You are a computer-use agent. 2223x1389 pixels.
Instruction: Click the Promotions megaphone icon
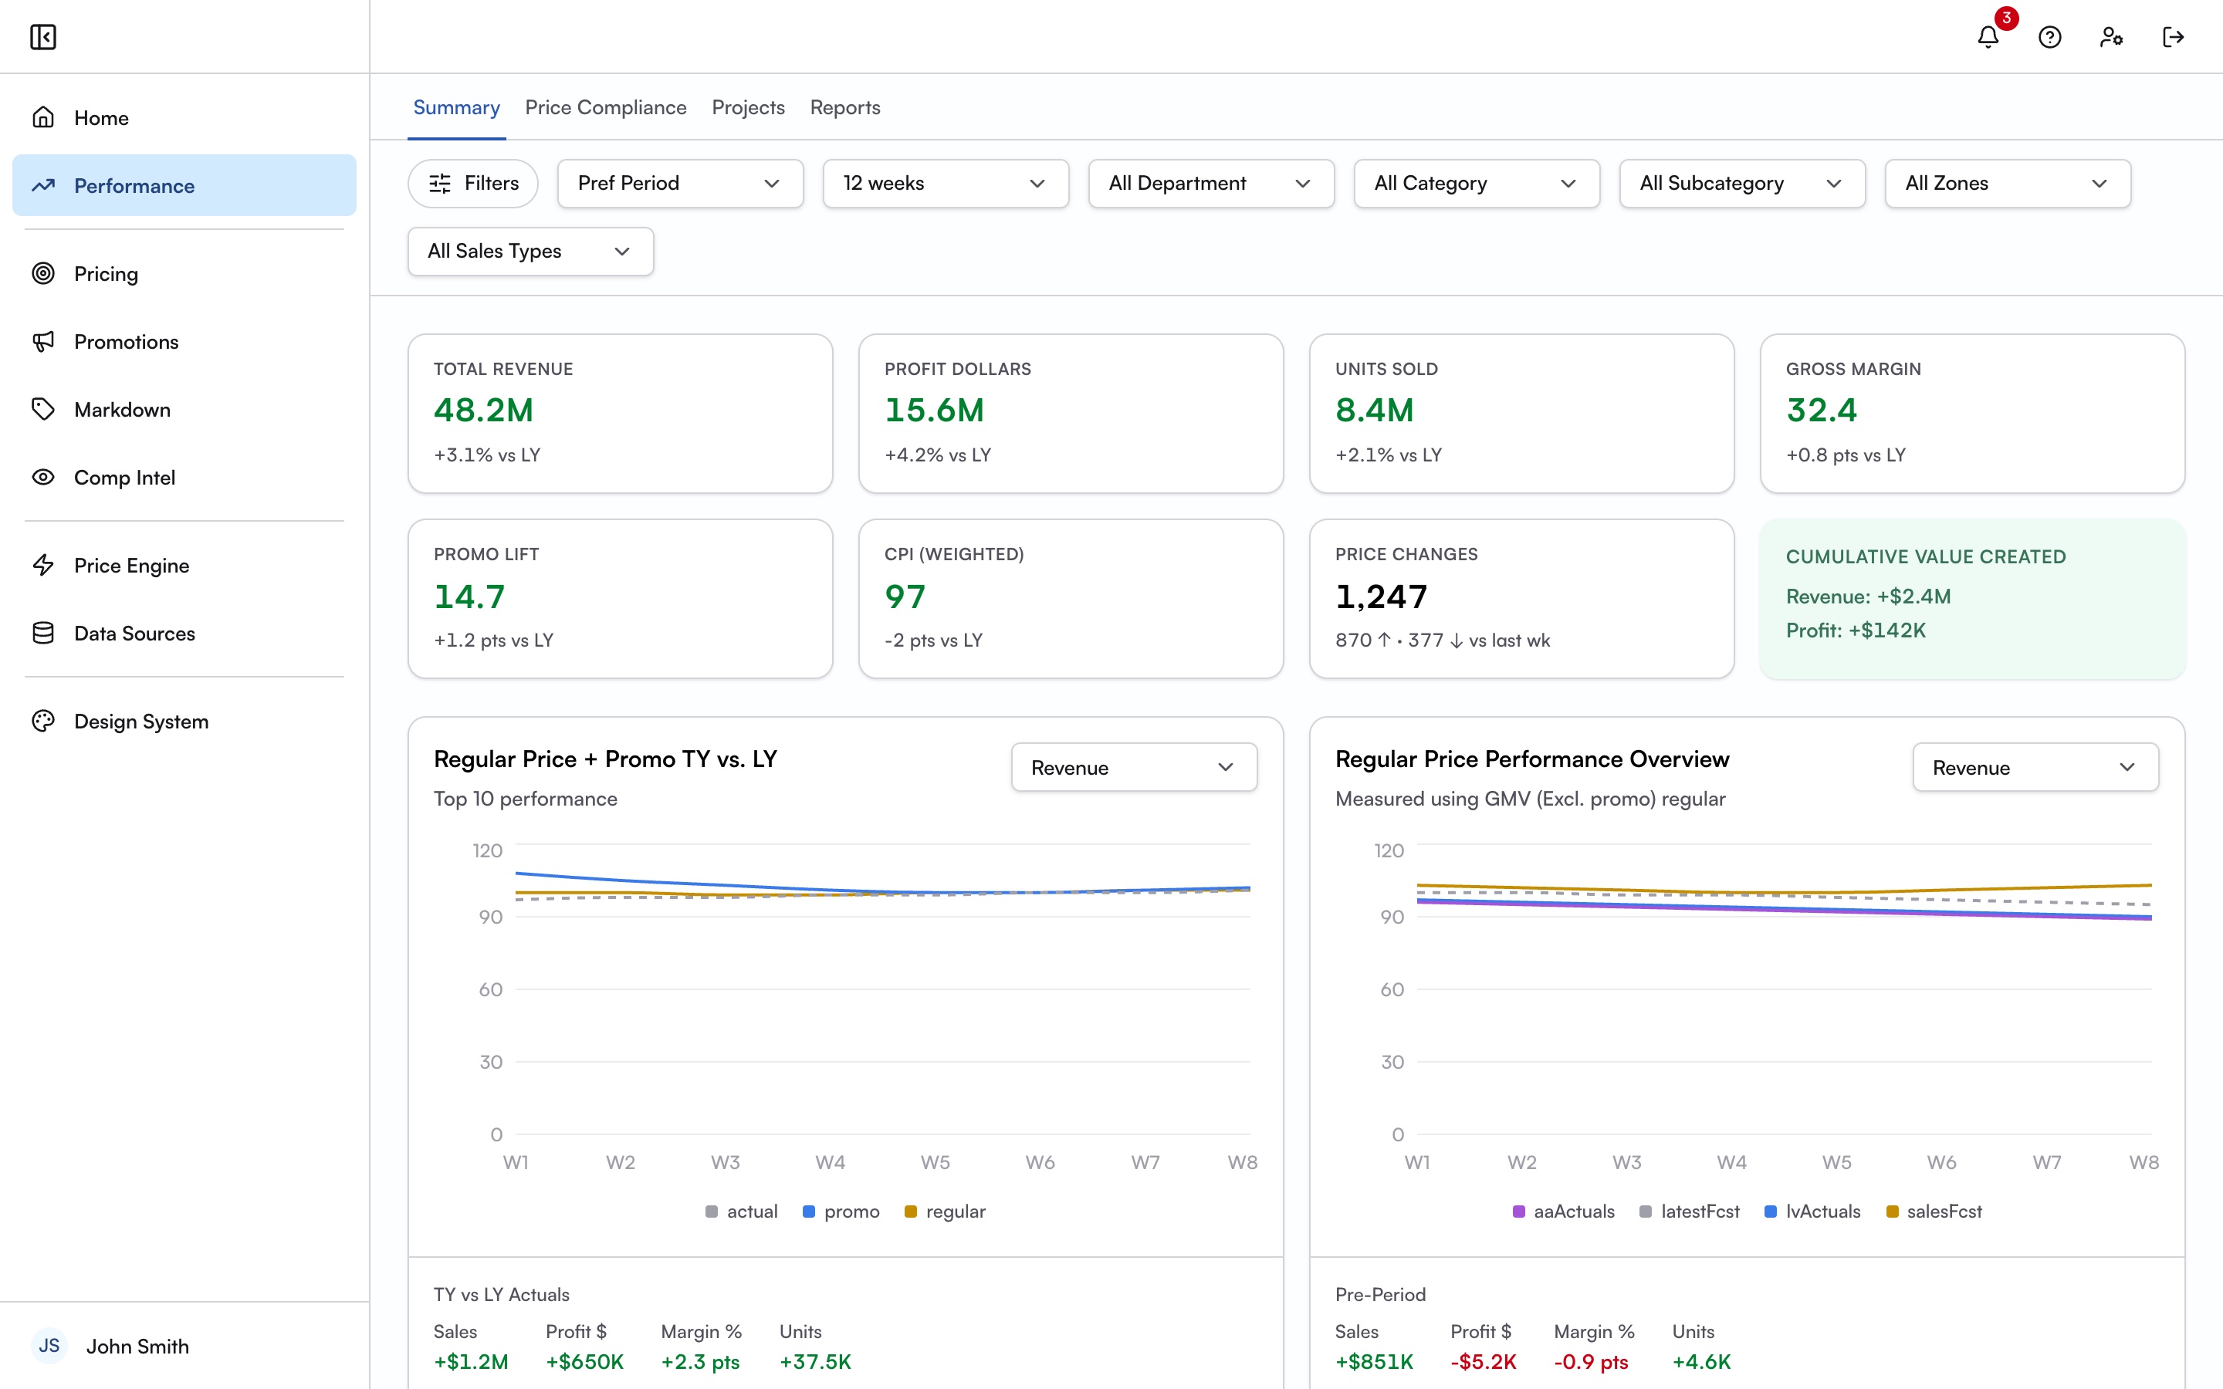(43, 342)
